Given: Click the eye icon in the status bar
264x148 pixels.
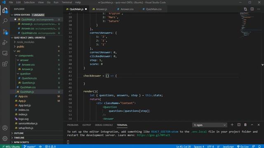Looking at the screenshot, I should [x=40, y=146].
